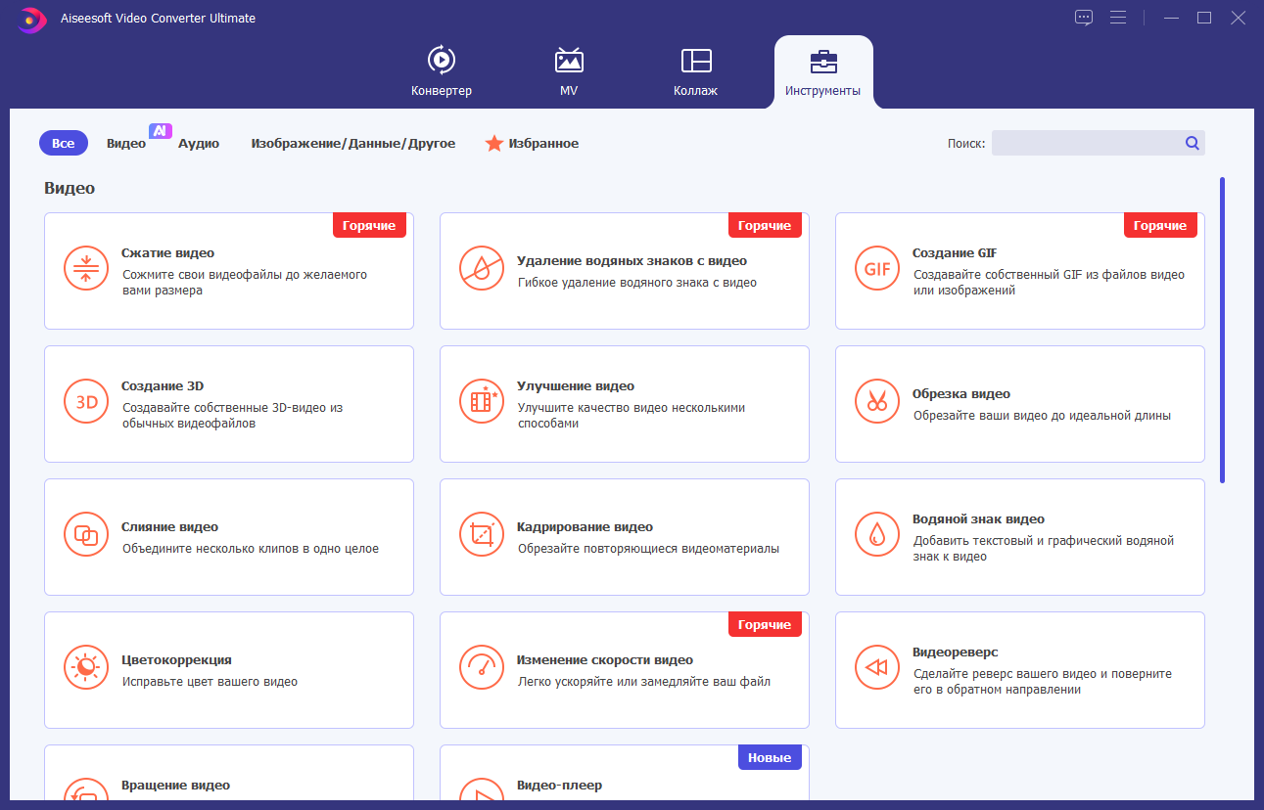Click text 'Обрезайте ваши видео до идеальной длины'
Screen dimensions: 1264x810
(1043, 416)
